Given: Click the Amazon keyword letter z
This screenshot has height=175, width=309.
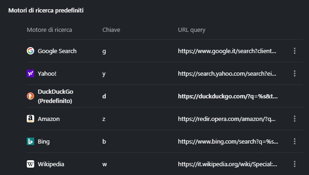Looking at the screenshot, I should tap(104, 119).
